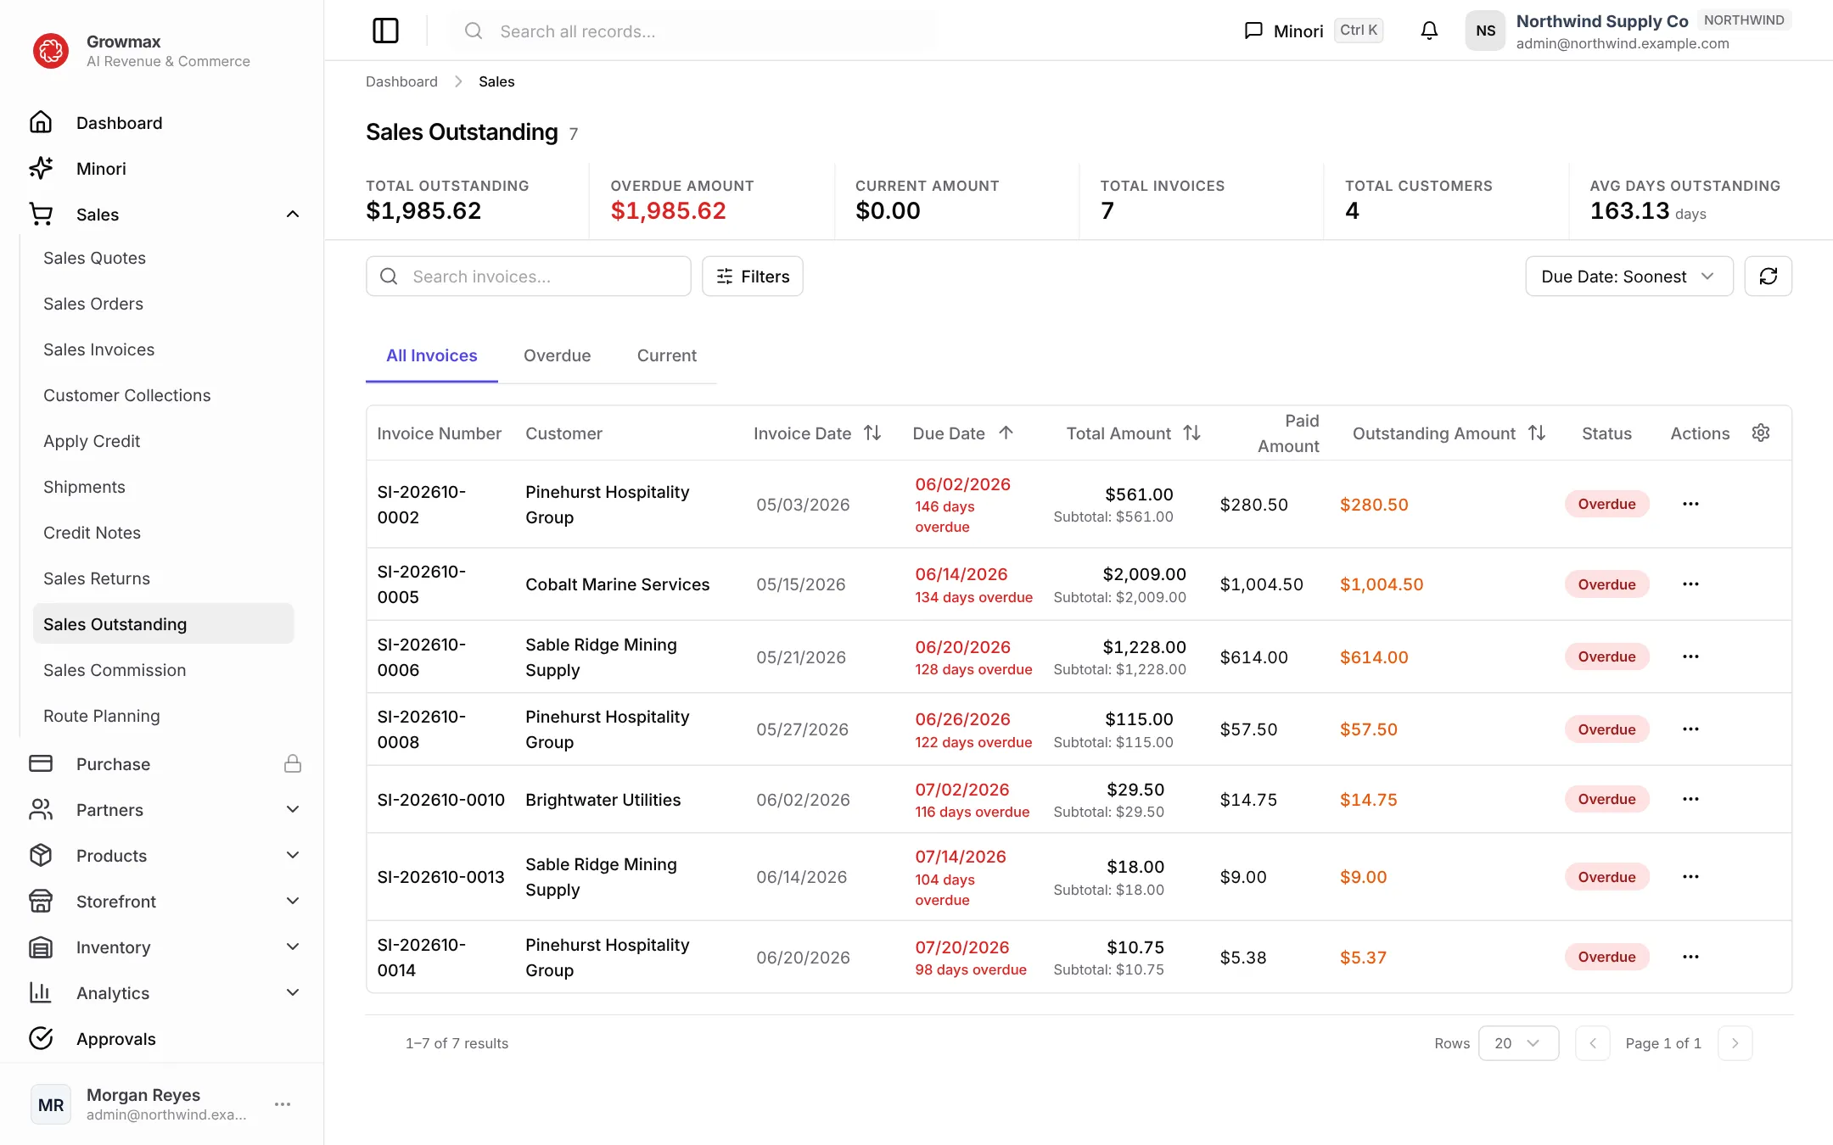The height and width of the screenshot is (1145, 1833).
Task: Switch to the Current tab
Action: coord(666,355)
